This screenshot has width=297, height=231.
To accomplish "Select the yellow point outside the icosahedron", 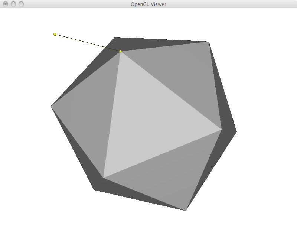I will tap(55, 34).
